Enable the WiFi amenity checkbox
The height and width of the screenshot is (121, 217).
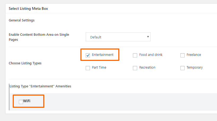pos(21,102)
